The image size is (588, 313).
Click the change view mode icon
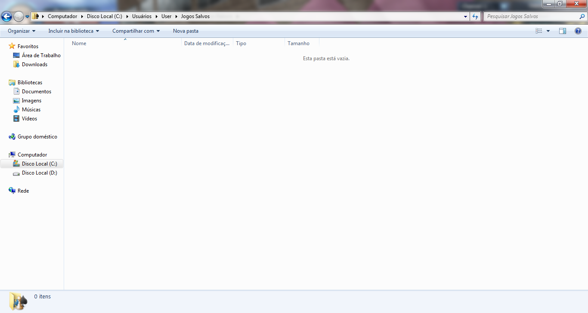coord(539,31)
